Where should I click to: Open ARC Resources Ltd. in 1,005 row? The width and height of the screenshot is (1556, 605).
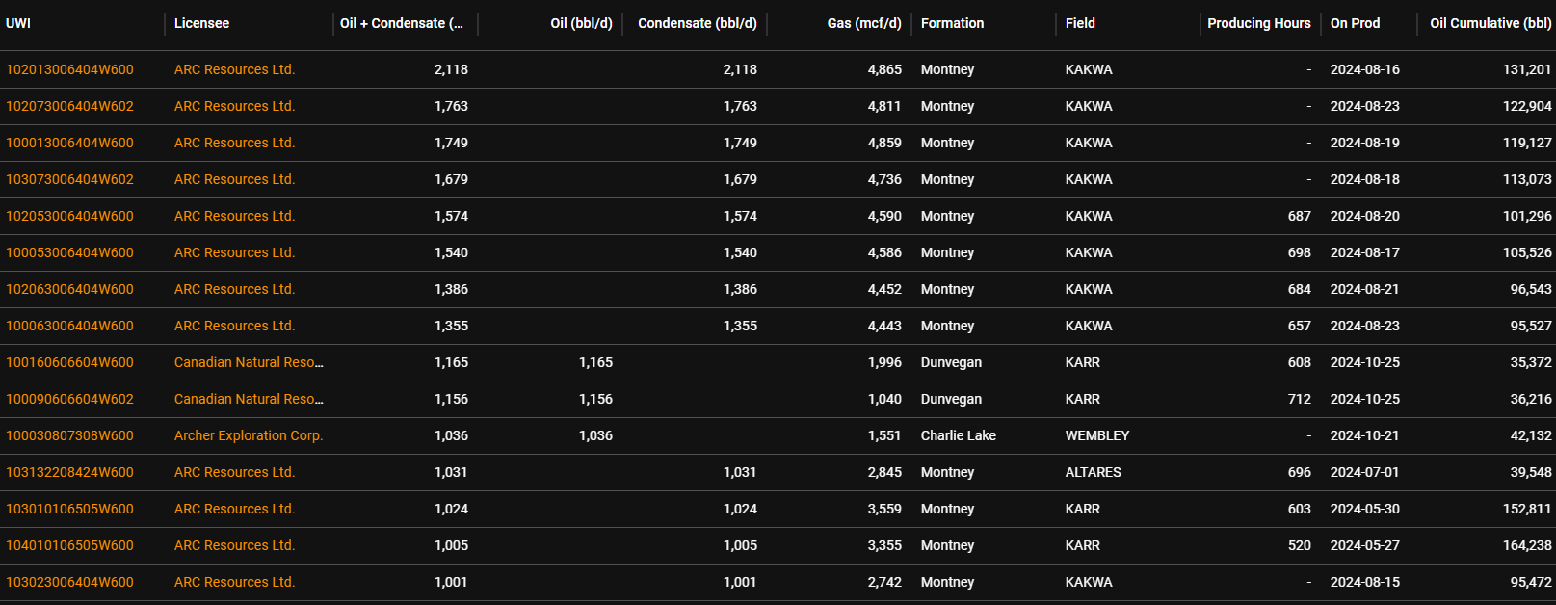(234, 545)
